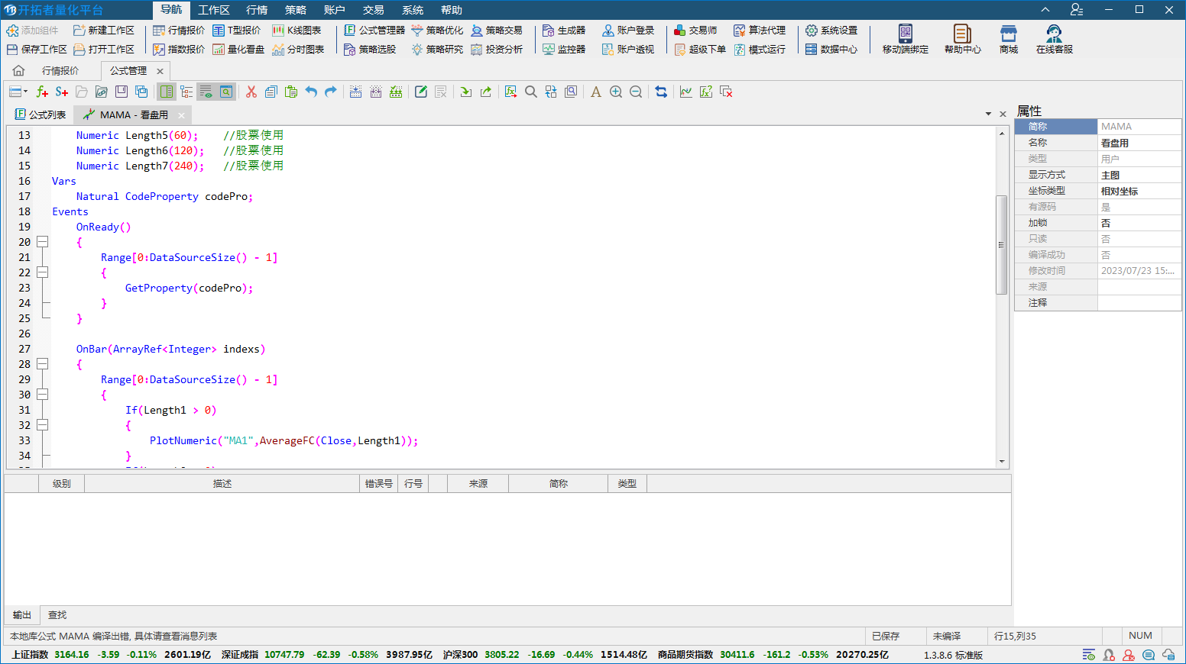The image size is (1186, 664).
Task: Click K线图表 in the ribbon
Action: point(296,31)
